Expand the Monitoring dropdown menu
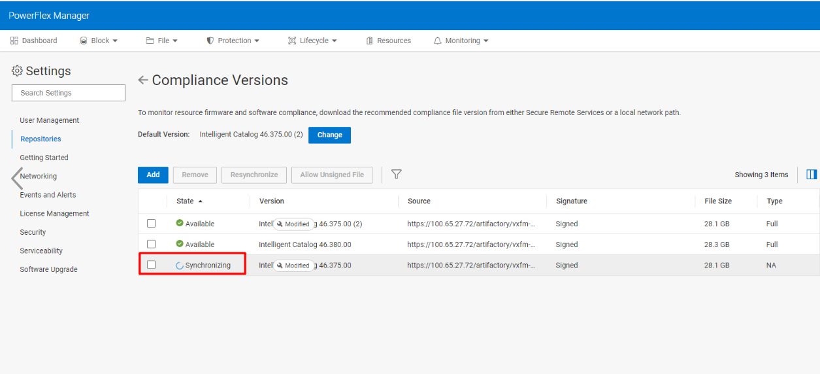 [461, 41]
